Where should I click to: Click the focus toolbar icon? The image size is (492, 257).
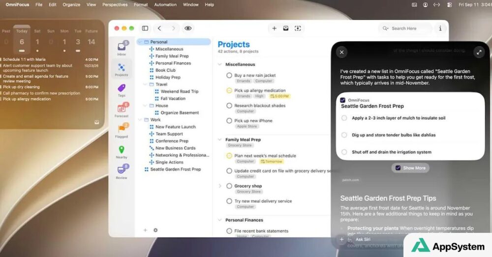(x=298, y=28)
